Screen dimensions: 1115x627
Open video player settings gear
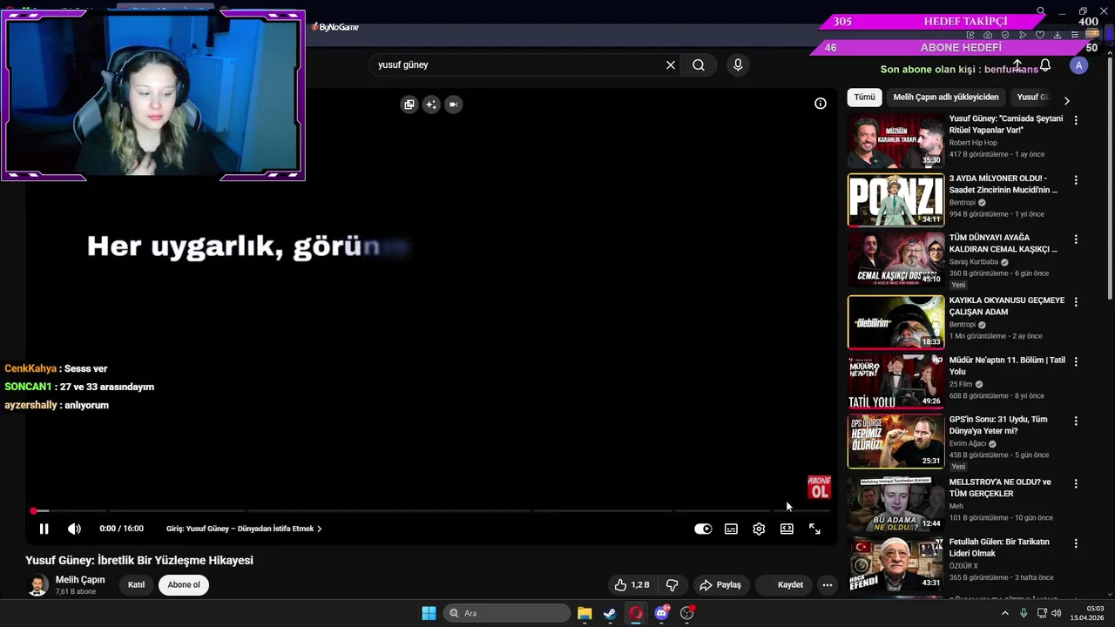pos(759,529)
